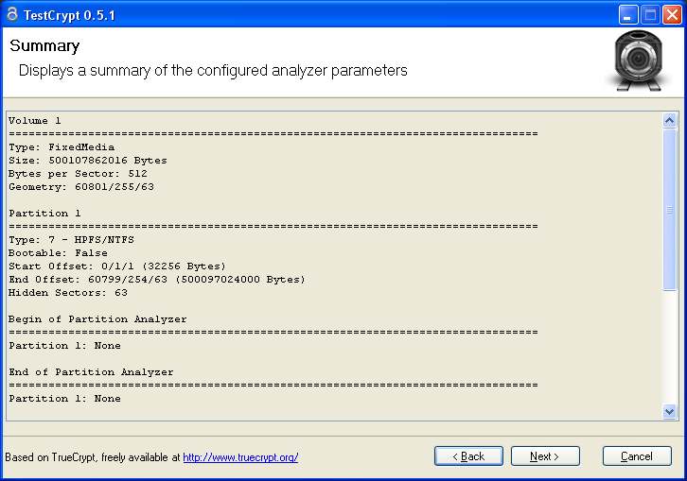Click the scrollbar up arrow
Screen dimensions: 687x481
click(x=669, y=120)
